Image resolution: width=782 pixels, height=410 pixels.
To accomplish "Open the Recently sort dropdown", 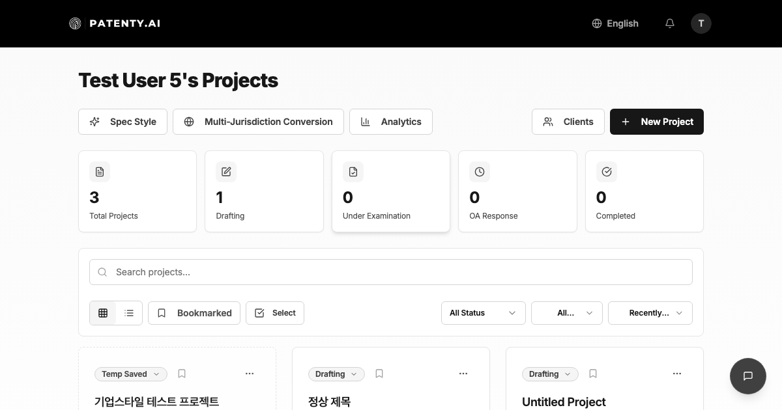I will point(650,313).
